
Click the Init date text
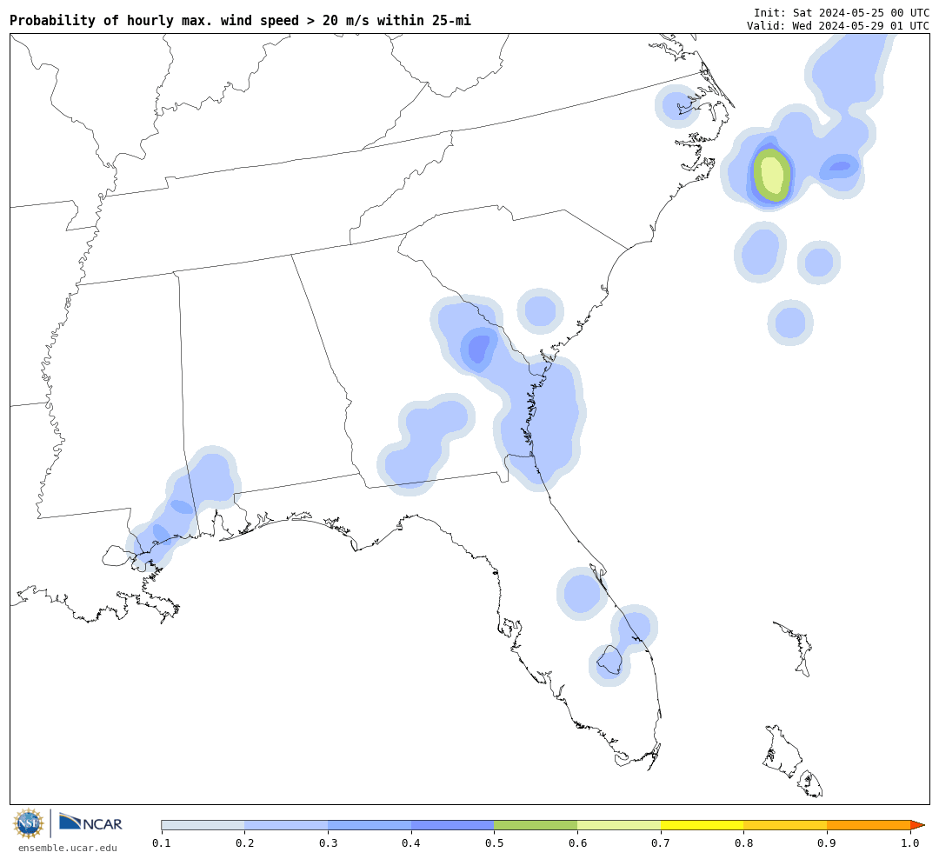point(842,12)
